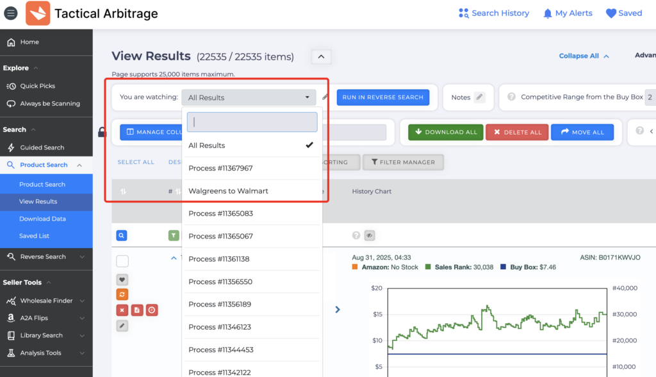Click Run in Reverse Search

coord(383,97)
